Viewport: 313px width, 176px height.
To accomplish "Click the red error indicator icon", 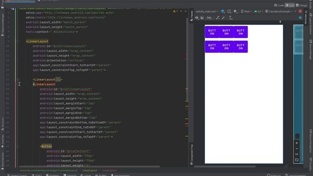I will click(300, 11).
